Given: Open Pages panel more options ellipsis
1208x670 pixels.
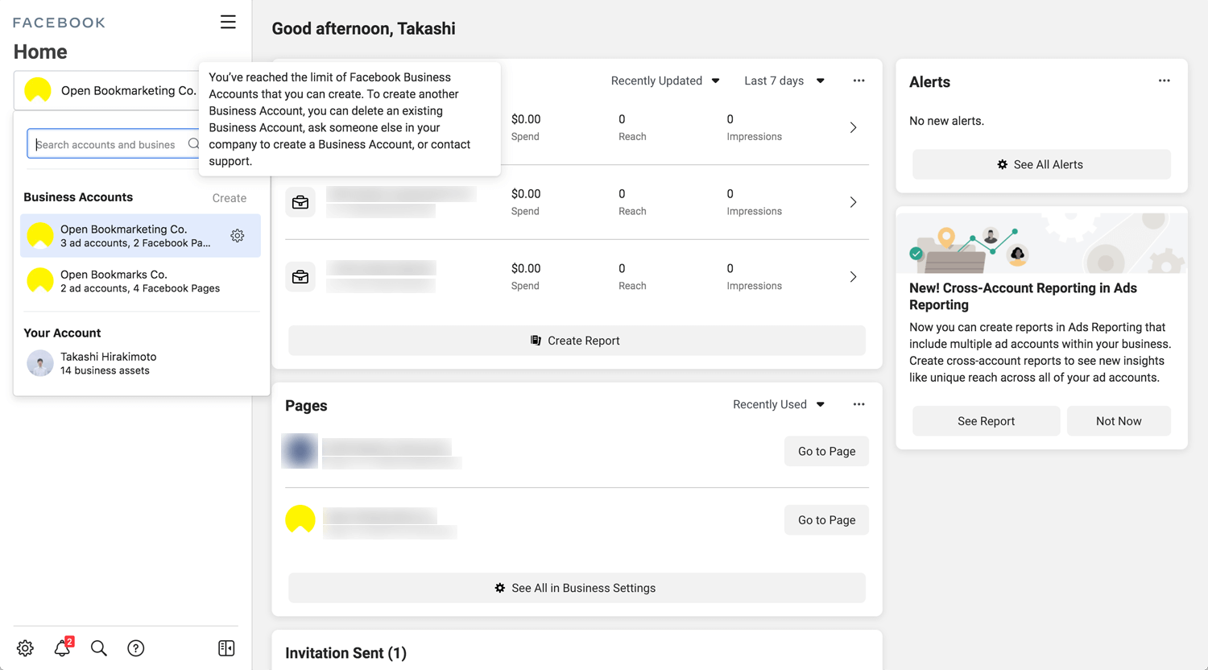Looking at the screenshot, I should coord(859,404).
